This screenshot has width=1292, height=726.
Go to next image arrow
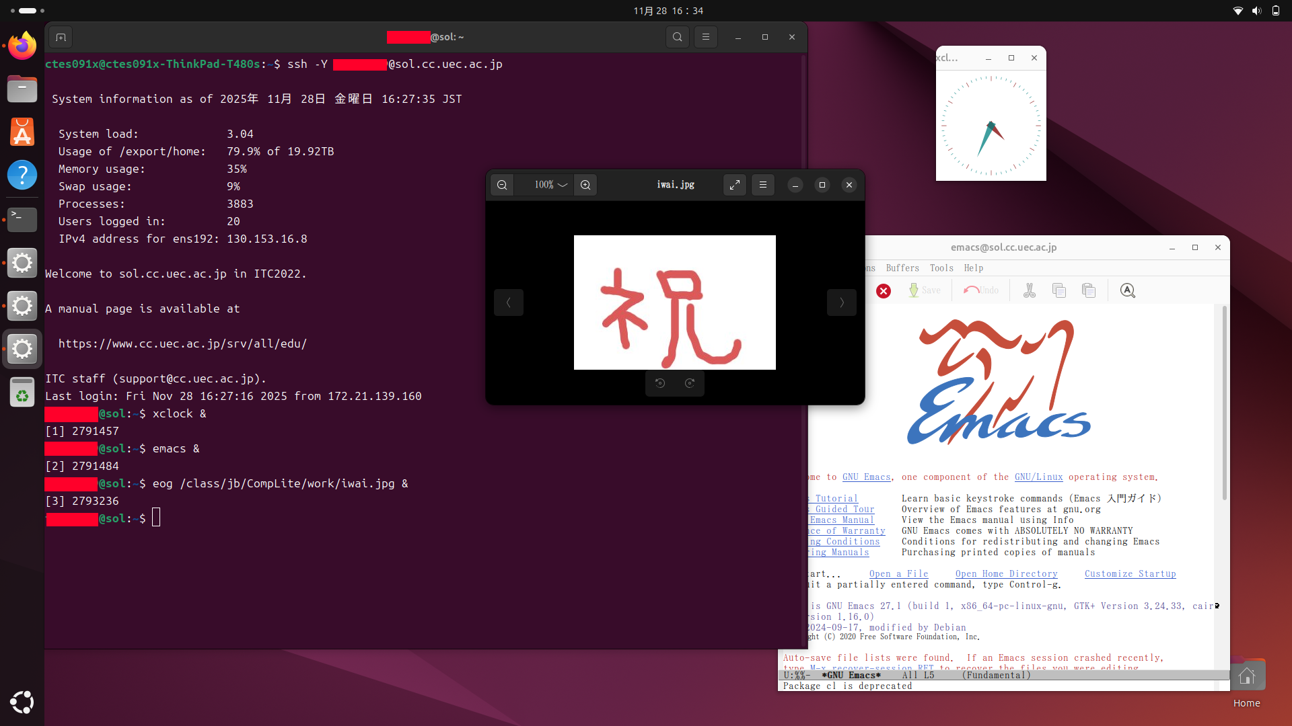(841, 302)
